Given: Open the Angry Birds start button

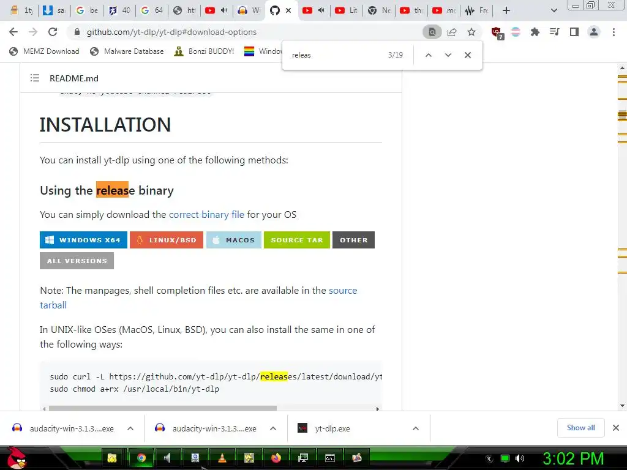Looking at the screenshot, I should (x=17, y=458).
